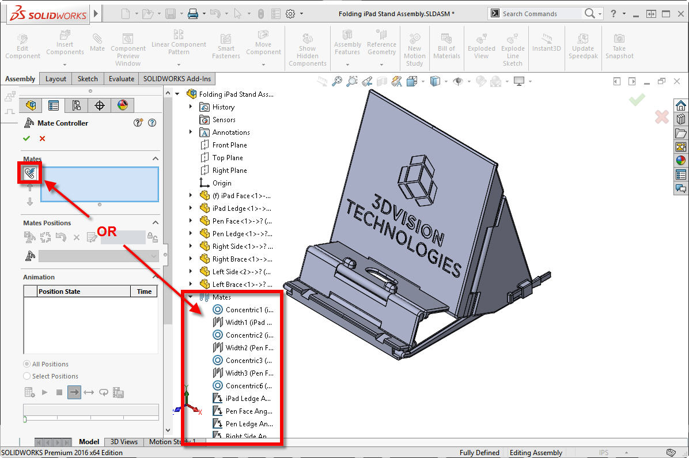Image resolution: width=689 pixels, height=458 pixels.
Task: Open the Motion Study 1 tab
Action: 172,442
